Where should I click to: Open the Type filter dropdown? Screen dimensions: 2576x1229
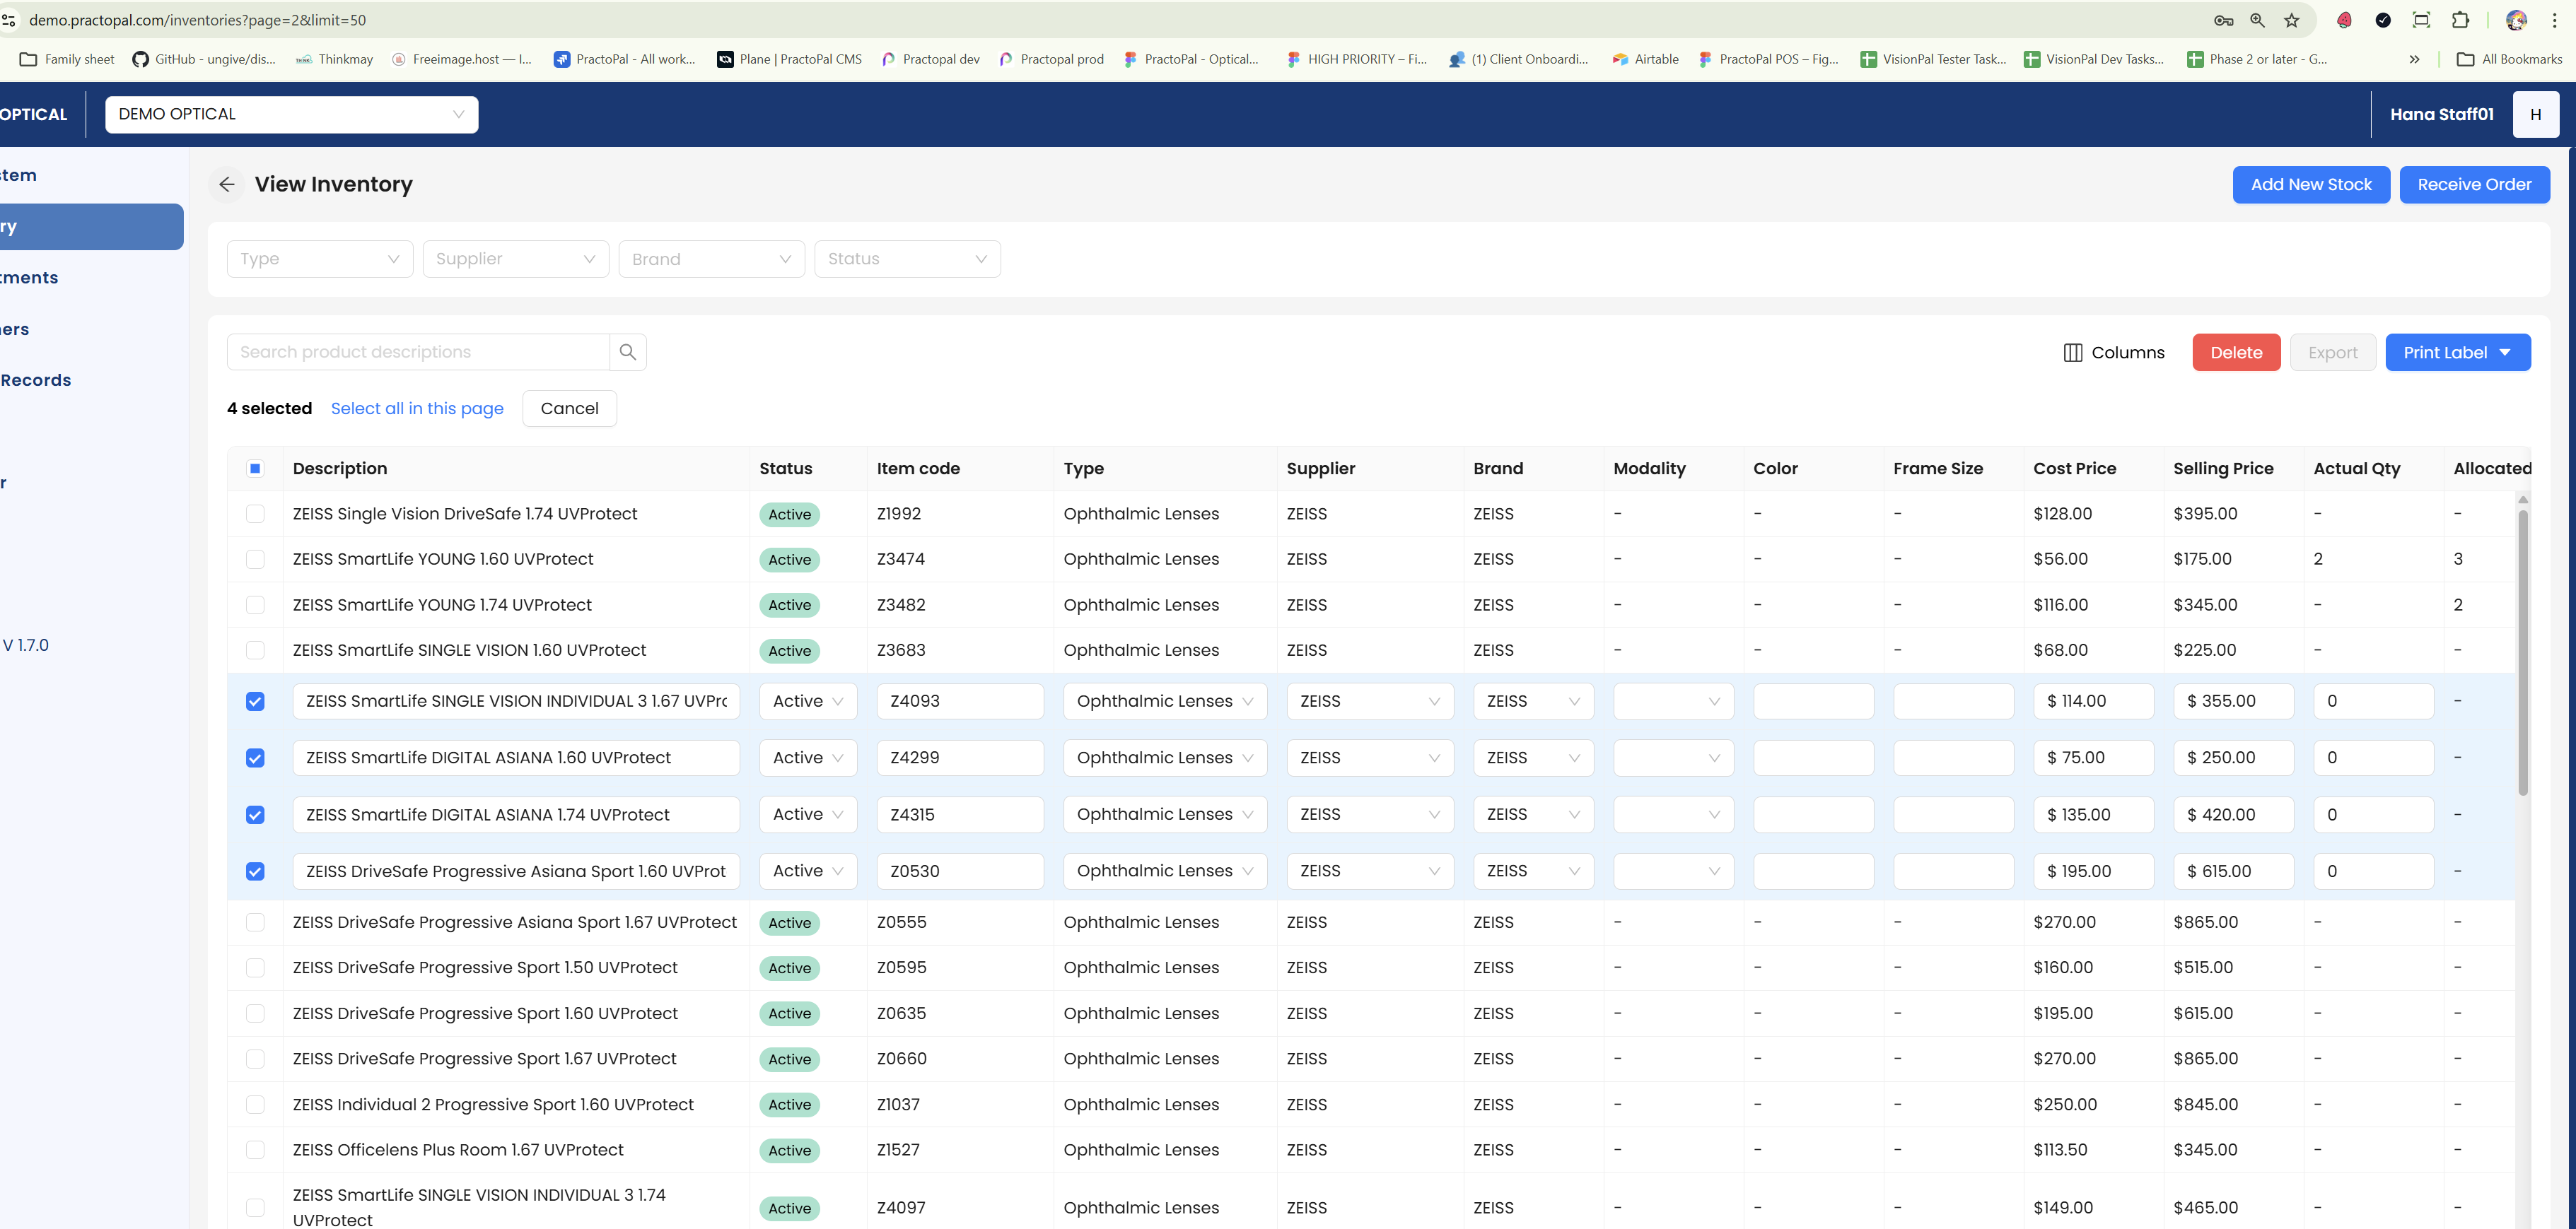click(x=320, y=259)
